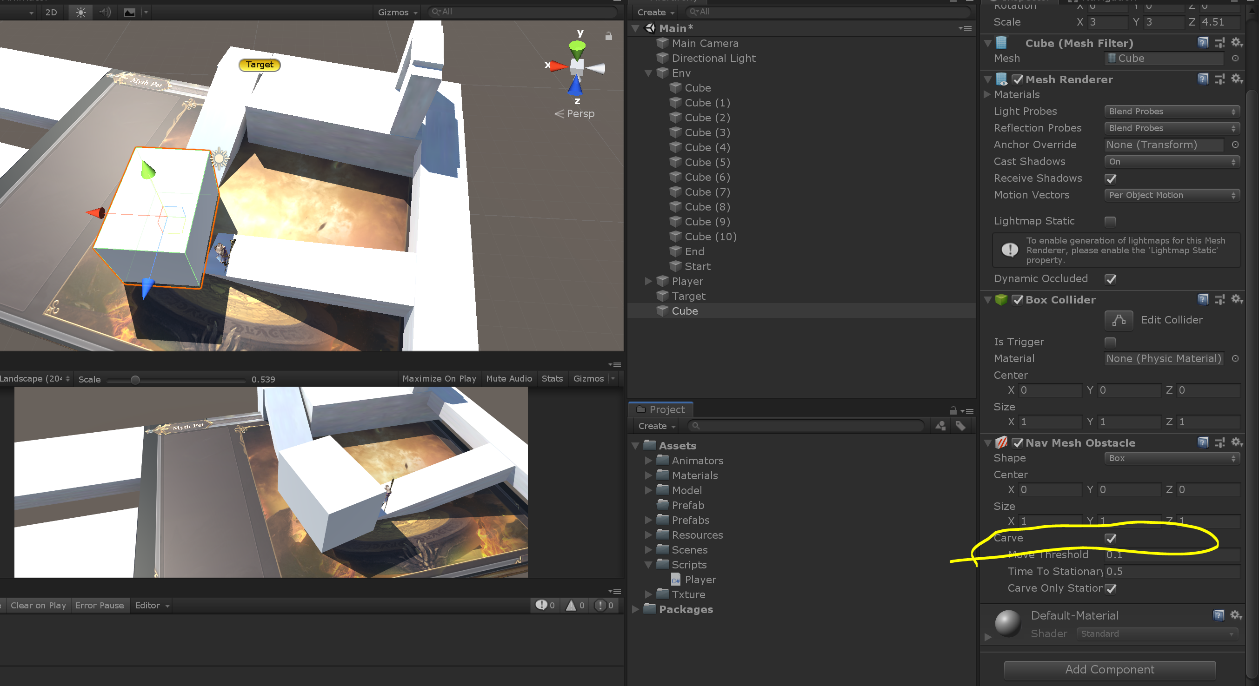This screenshot has width=1259, height=686.
Task: Expand the Player object in hierarchy
Action: click(648, 281)
